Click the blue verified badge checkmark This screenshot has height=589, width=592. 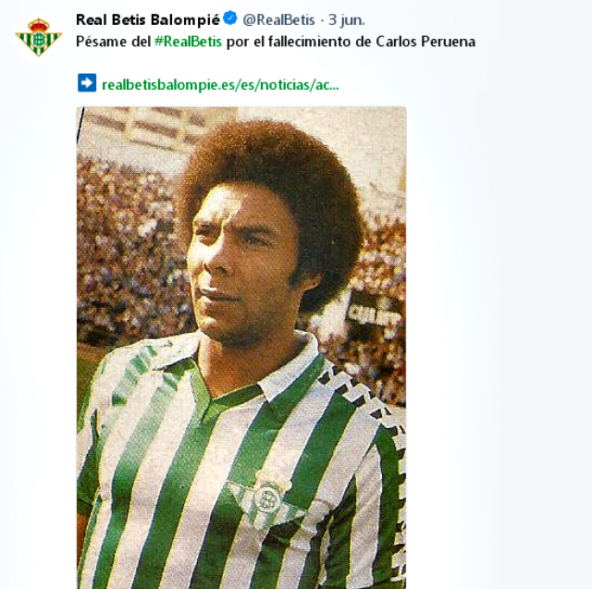click(x=230, y=18)
